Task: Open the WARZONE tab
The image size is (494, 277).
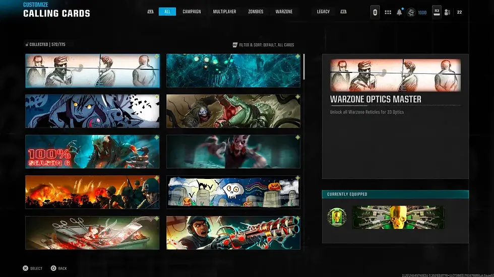Action: click(284, 12)
